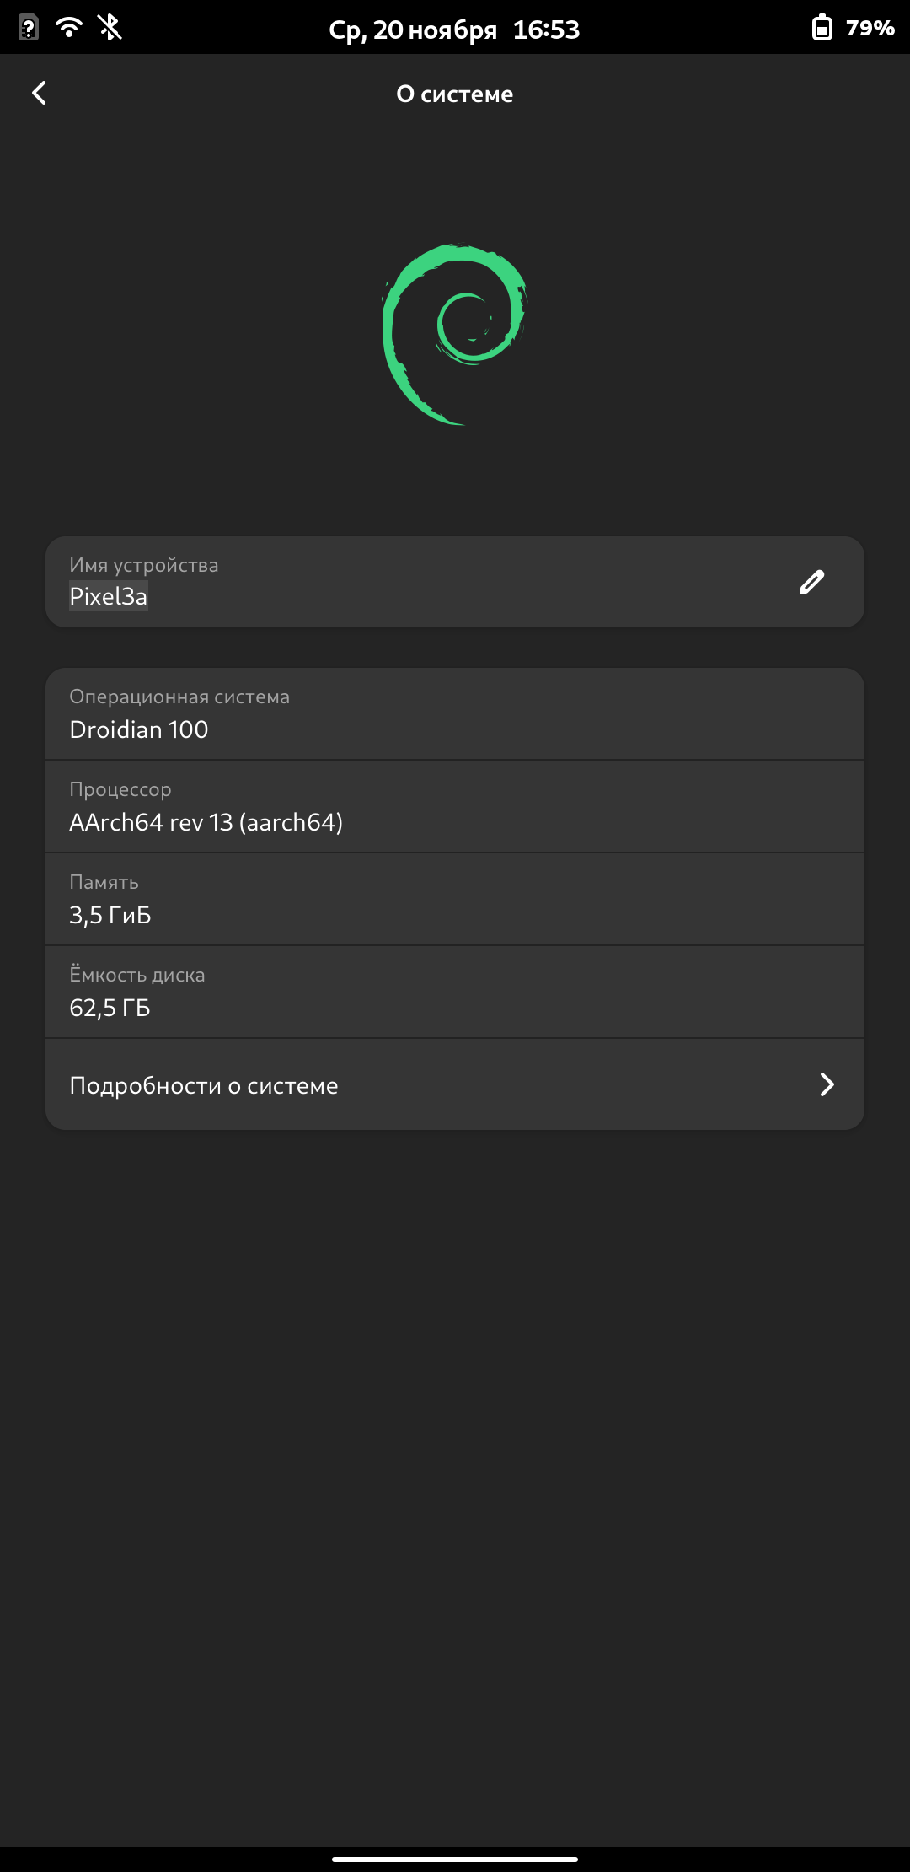The image size is (910, 1872).
Task: Click the 79% battery percentage text
Action: click(x=870, y=28)
